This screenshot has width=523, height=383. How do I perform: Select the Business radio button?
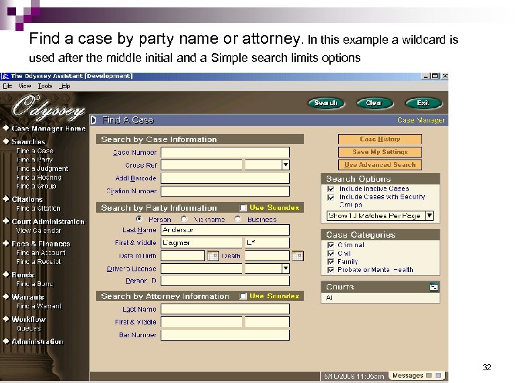pyautogui.click(x=237, y=219)
